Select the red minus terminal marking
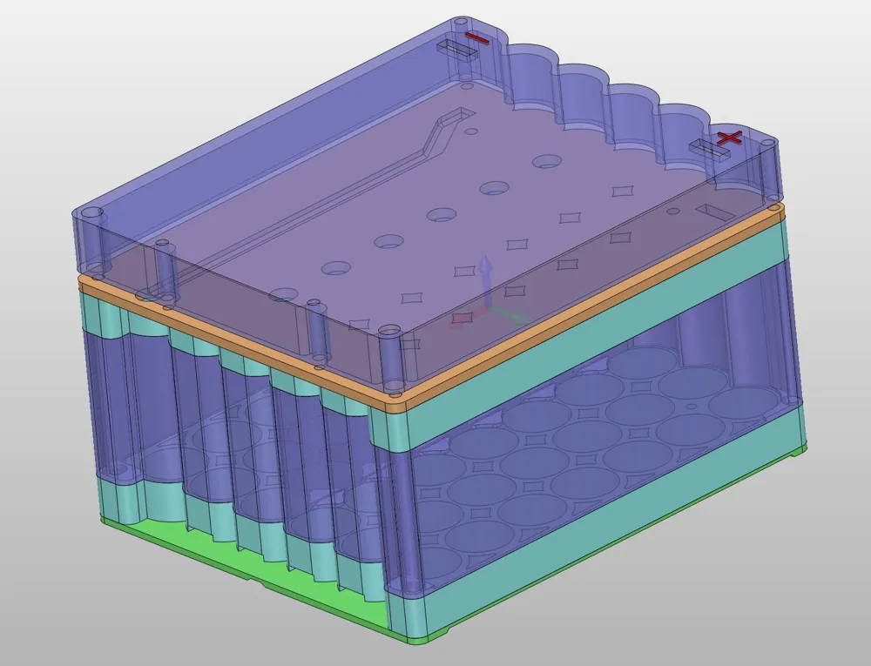The height and width of the screenshot is (666, 871). click(477, 37)
